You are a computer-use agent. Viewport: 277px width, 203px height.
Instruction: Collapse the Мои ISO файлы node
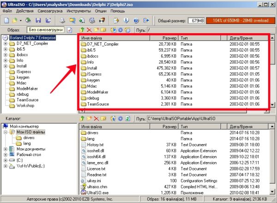pos(6,132)
